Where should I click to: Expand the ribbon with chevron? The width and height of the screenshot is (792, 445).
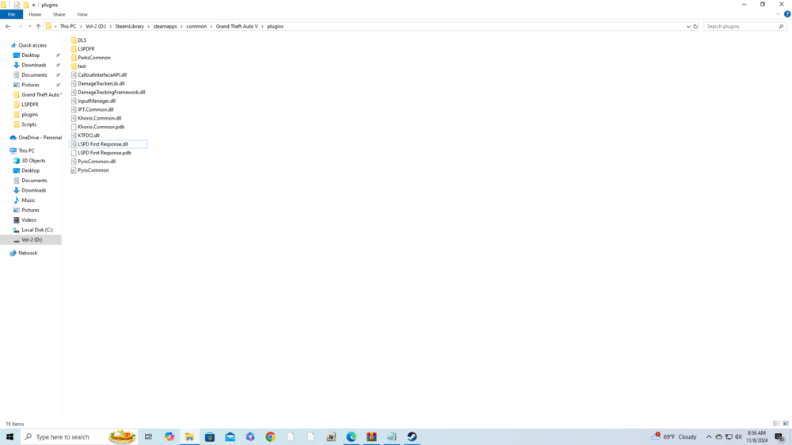pos(779,14)
